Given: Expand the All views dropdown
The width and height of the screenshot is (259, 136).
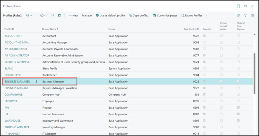Looking at the screenshot, I should 29,16.
